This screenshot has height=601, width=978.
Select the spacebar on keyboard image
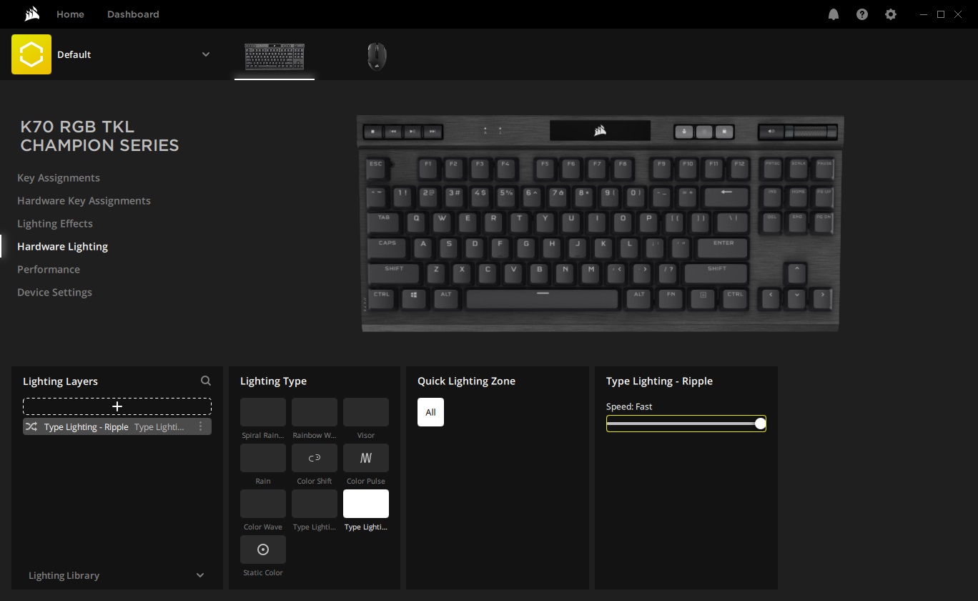point(542,298)
